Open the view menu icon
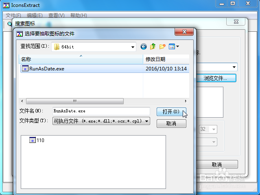Screen dimensions: 260x195 (x=172, y=46)
